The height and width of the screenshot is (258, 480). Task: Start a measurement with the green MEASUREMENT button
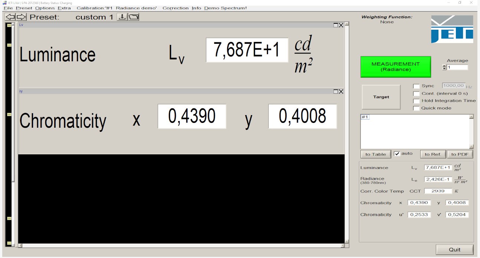[x=395, y=66]
